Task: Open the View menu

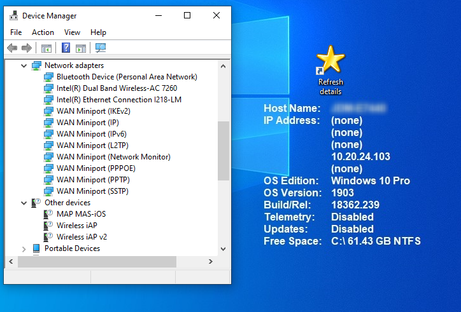Action: 72,32
